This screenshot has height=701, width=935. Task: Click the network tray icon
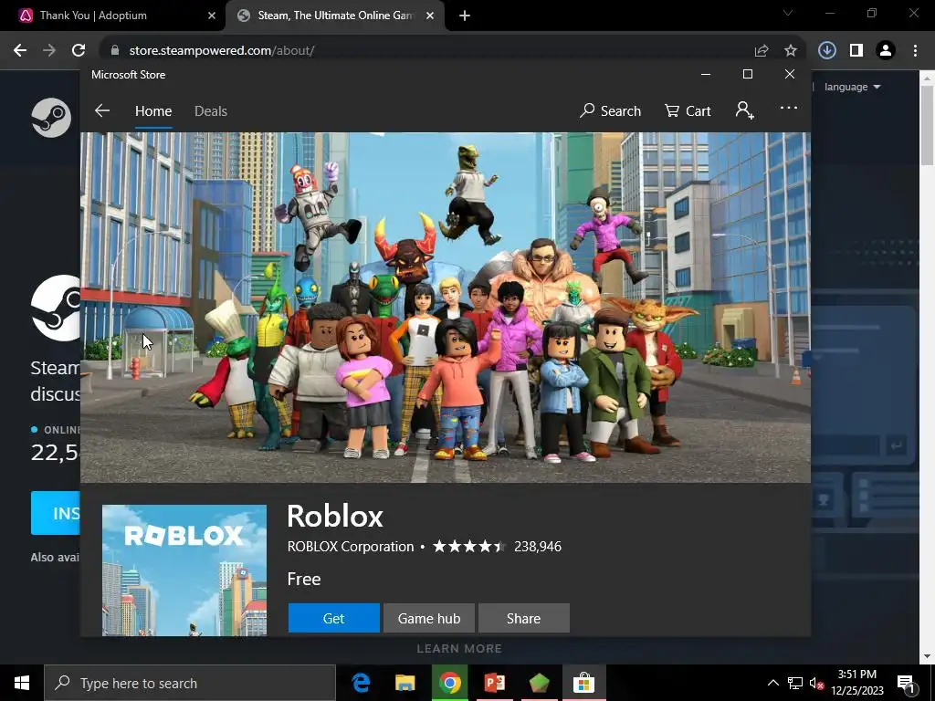(795, 683)
